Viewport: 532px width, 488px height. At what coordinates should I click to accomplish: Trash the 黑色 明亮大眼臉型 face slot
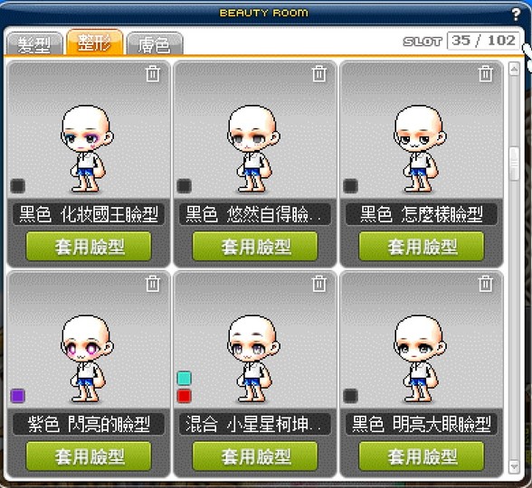(x=486, y=284)
